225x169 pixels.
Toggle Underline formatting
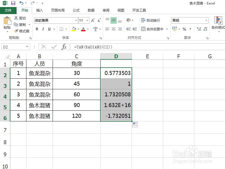(x=49, y=29)
